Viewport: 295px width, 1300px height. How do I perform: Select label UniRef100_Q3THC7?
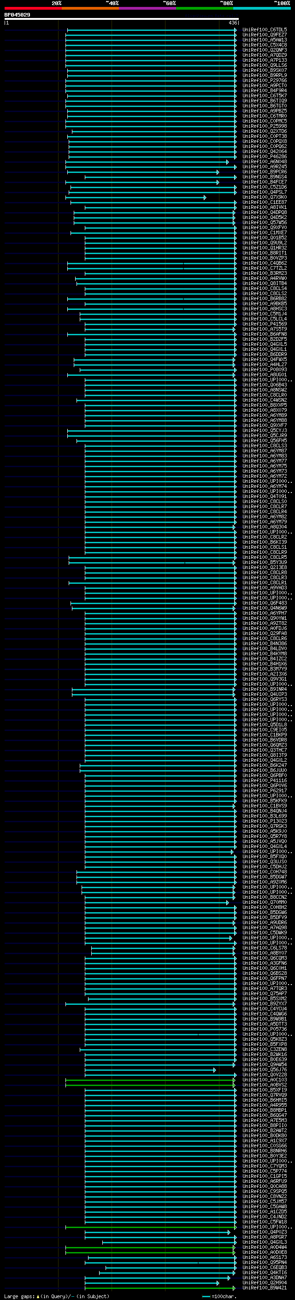(x=264, y=750)
